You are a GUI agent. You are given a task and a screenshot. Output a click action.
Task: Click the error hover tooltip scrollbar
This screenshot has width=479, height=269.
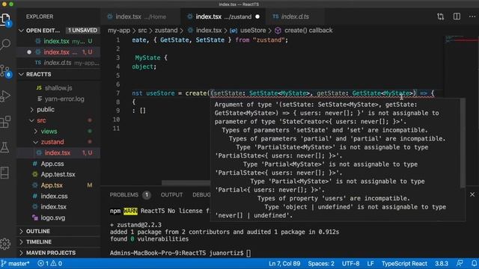463,143
